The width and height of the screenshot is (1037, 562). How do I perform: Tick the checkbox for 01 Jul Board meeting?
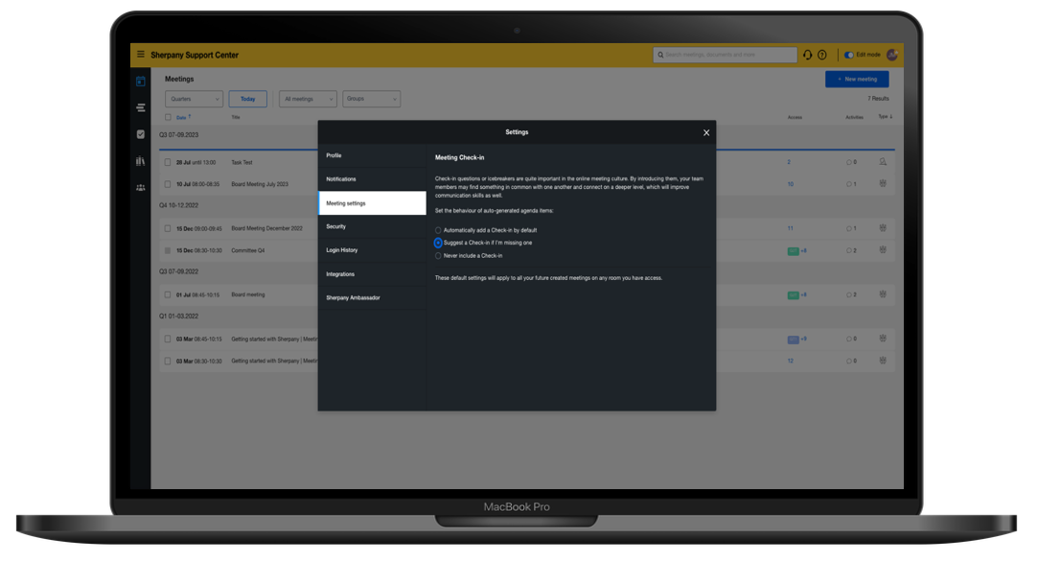(x=168, y=294)
